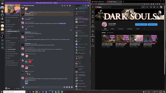Image resolution: width=166 pixels, height=93 pixels.
Task: Switch to the second Chrome tab Scrub Milk - YouTube
Action: pos(114,2)
